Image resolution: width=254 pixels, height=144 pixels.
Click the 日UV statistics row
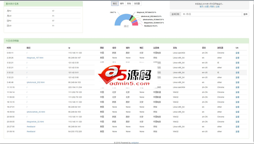click(43, 26)
